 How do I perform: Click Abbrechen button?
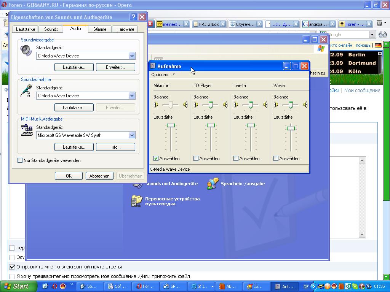99,176
